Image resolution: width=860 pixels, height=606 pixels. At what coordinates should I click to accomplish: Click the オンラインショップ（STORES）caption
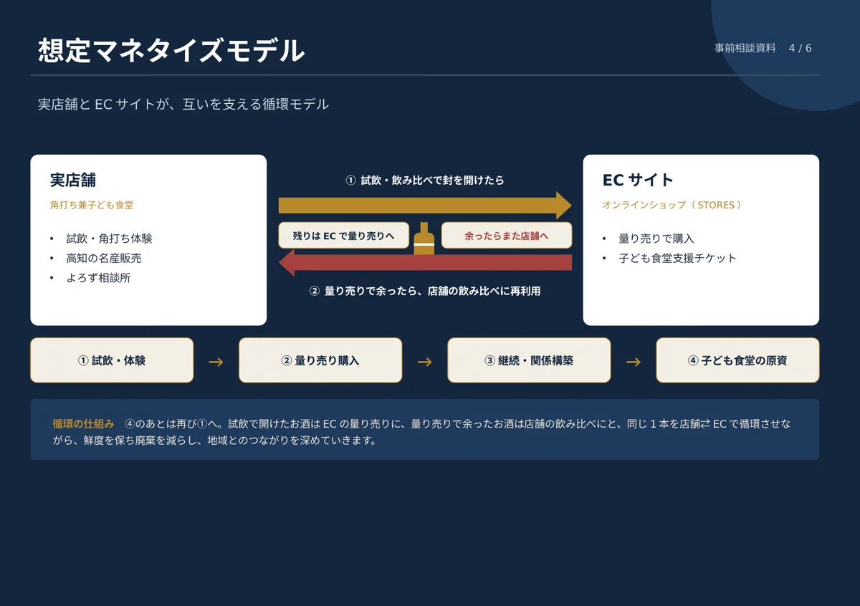coord(672,205)
